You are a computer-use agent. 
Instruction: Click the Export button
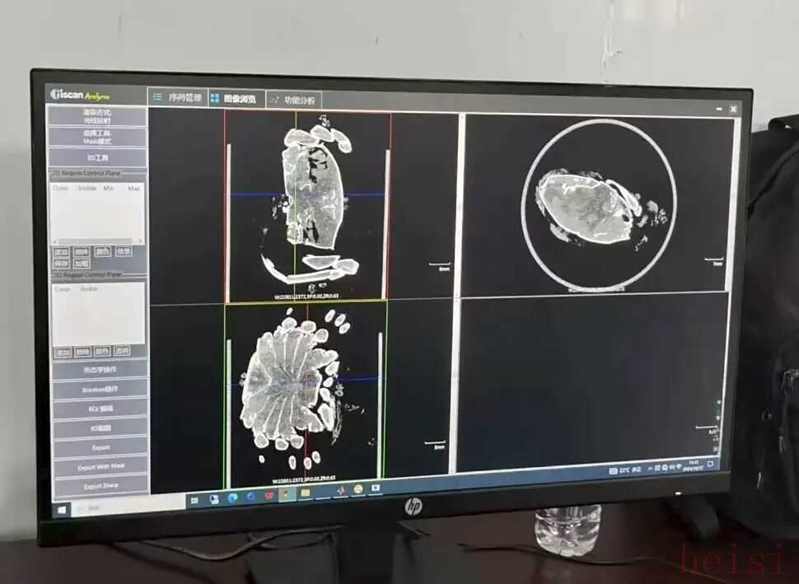pos(100,448)
